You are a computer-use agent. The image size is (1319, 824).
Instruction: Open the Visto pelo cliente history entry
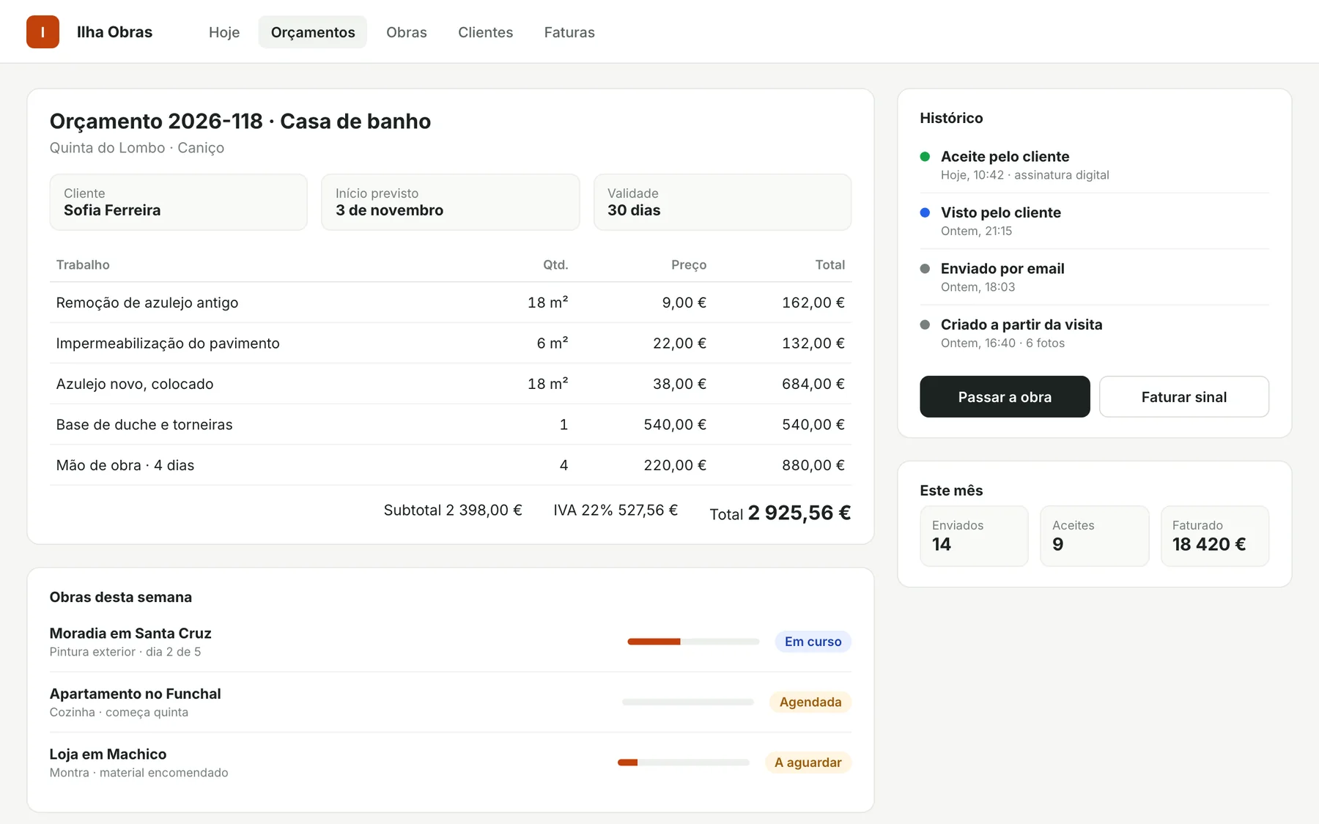[x=1095, y=221]
